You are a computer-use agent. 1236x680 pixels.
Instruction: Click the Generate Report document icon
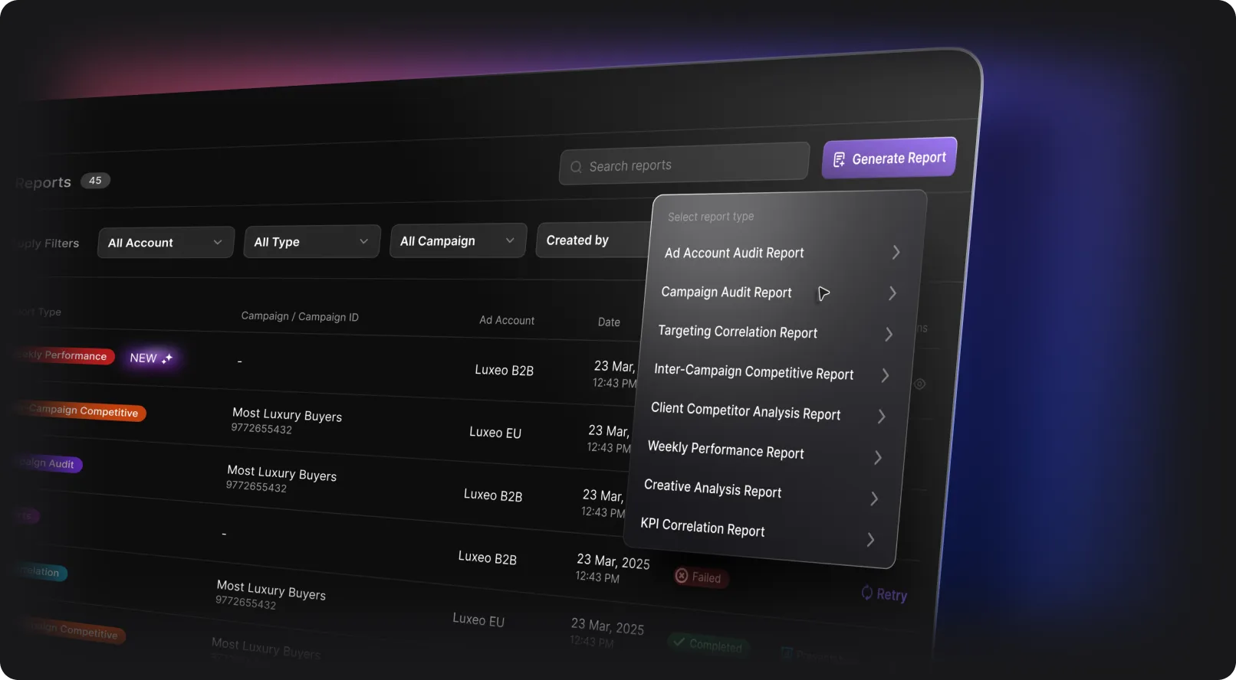click(x=839, y=159)
